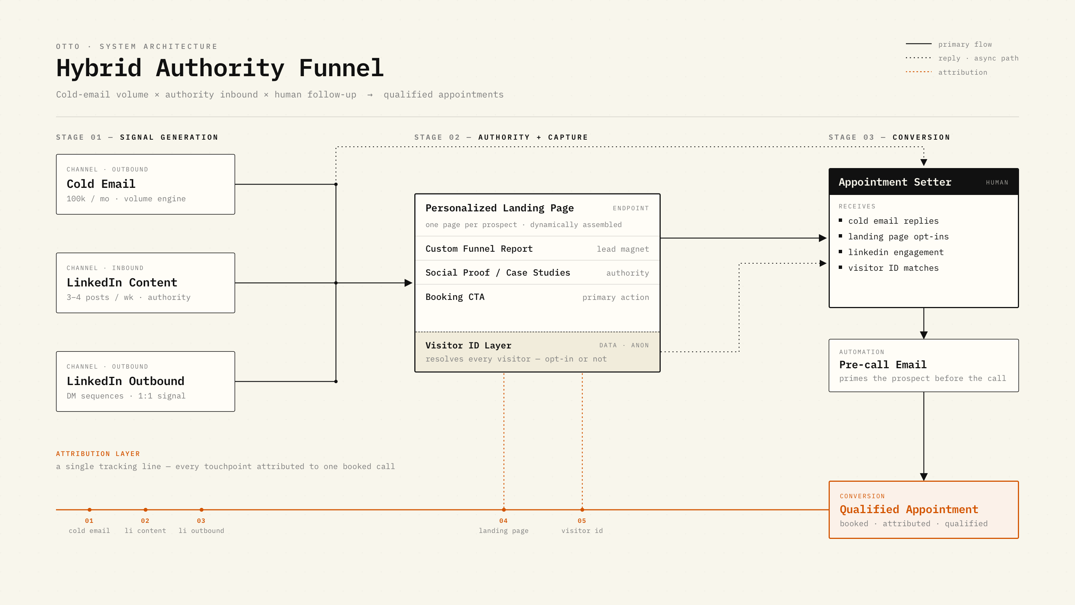Screen dimensions: 1075x605
Task: Click the 'DATA · ANON' tag
Action: point(624,345)
